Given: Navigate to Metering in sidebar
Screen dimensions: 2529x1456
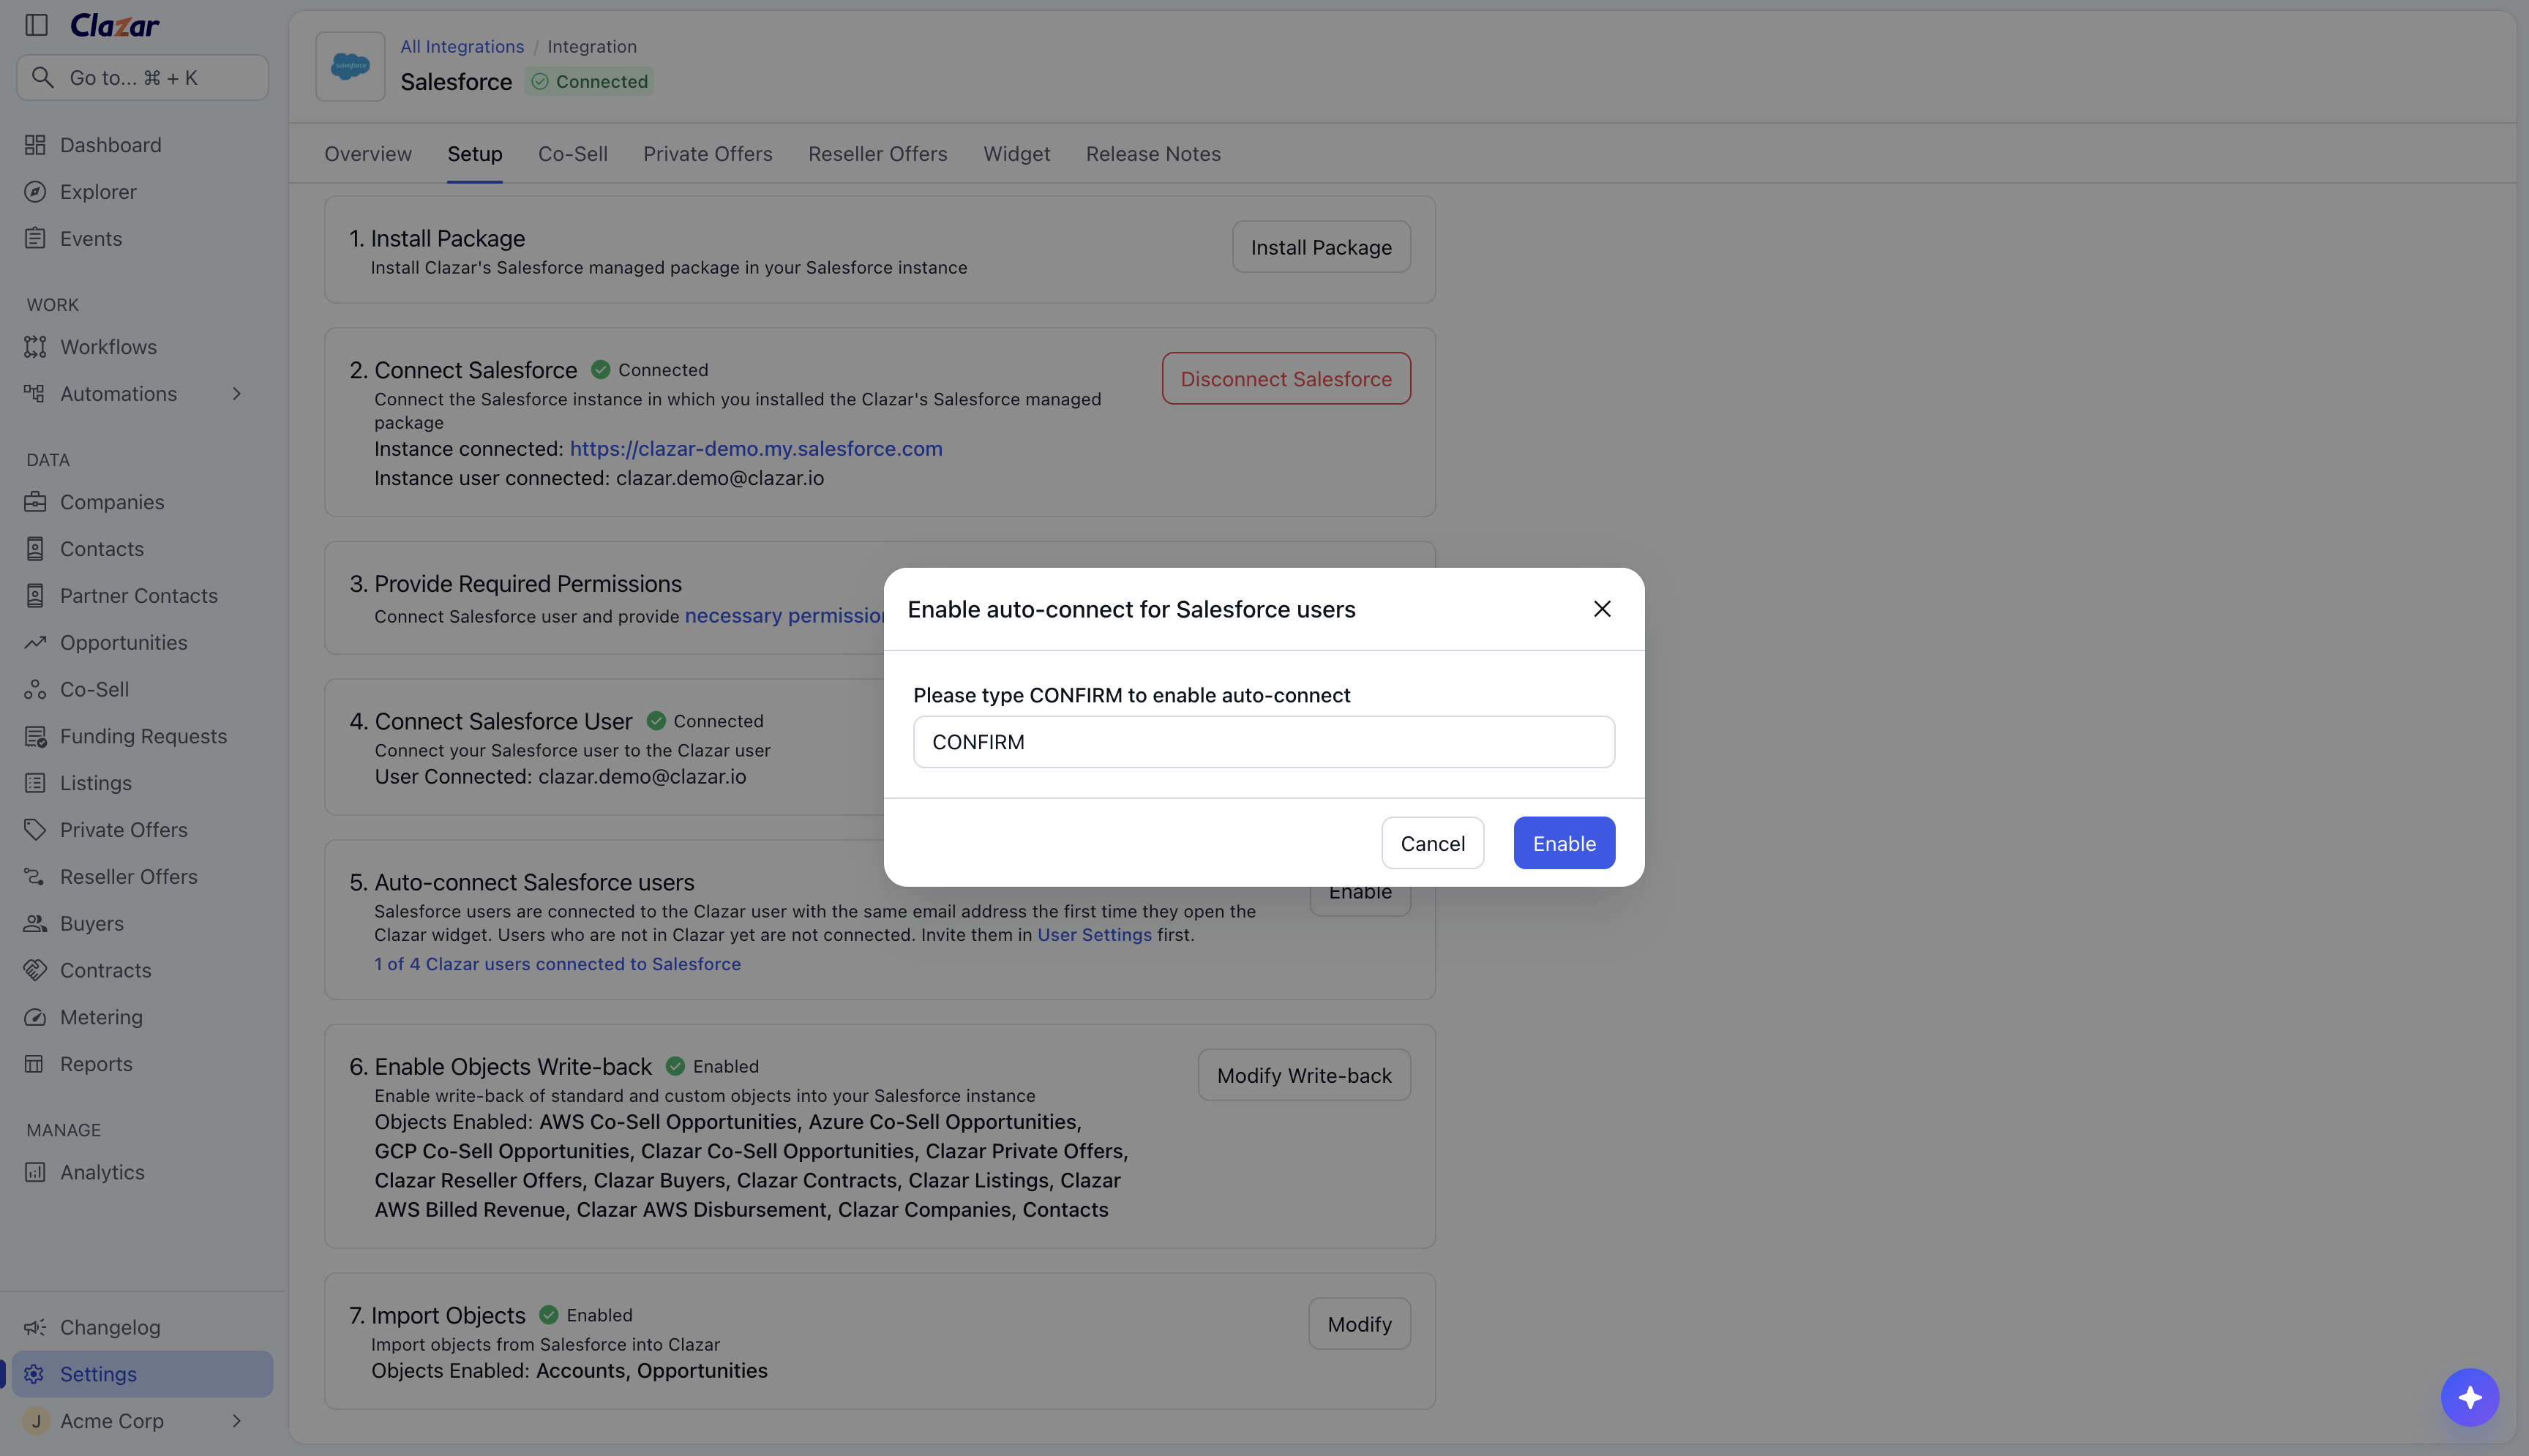Looking at the screenshot, I should point(101,1018).
